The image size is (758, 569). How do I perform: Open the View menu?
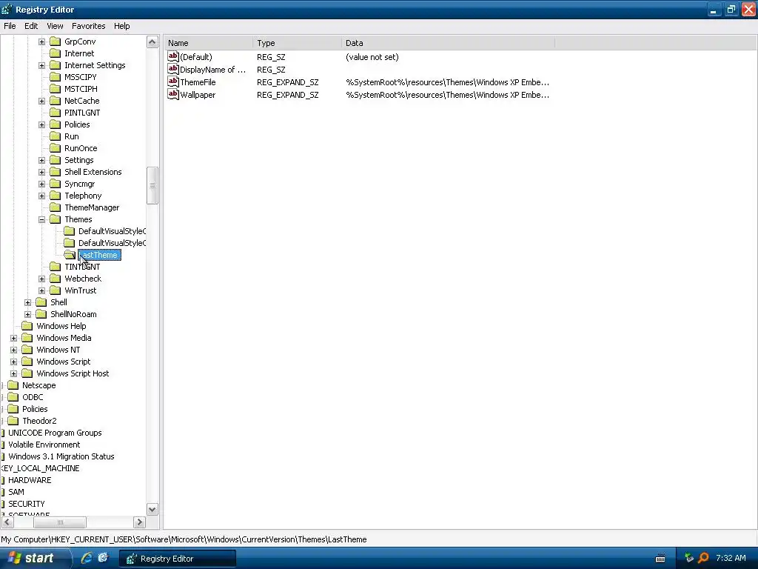55,26
